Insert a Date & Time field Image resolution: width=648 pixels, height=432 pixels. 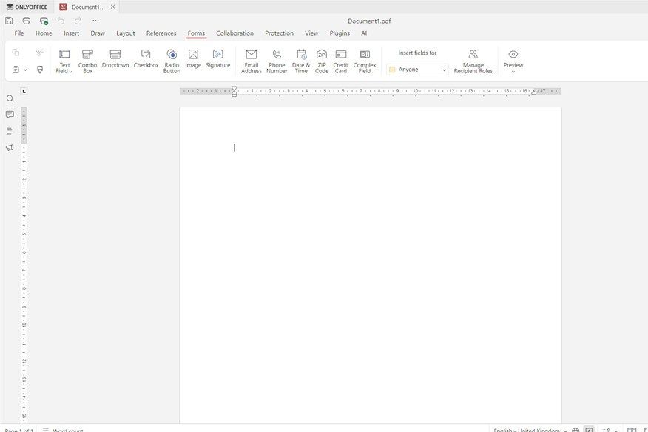[301, 61]
